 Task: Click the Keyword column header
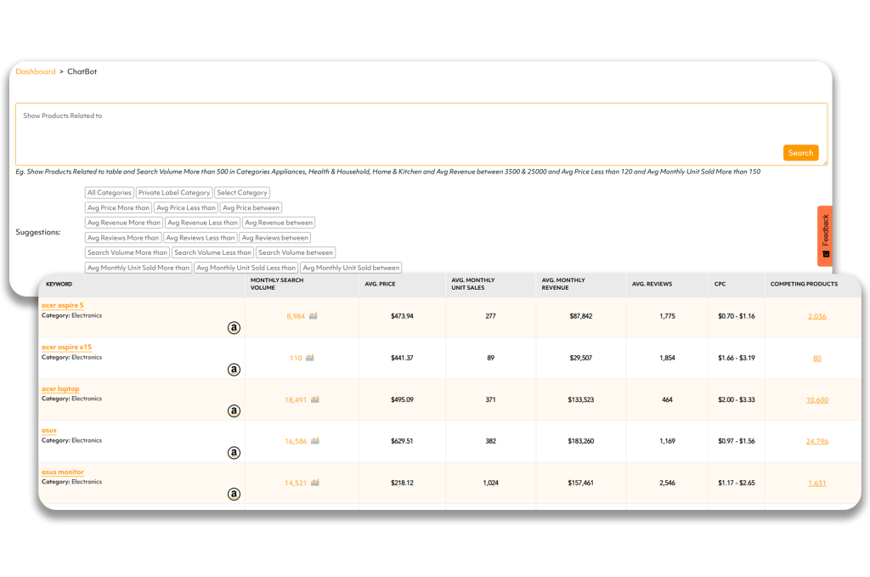[59, 284]
